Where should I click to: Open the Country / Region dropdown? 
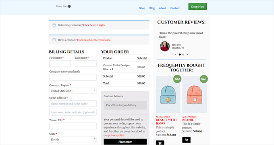(x=73, y=91)
